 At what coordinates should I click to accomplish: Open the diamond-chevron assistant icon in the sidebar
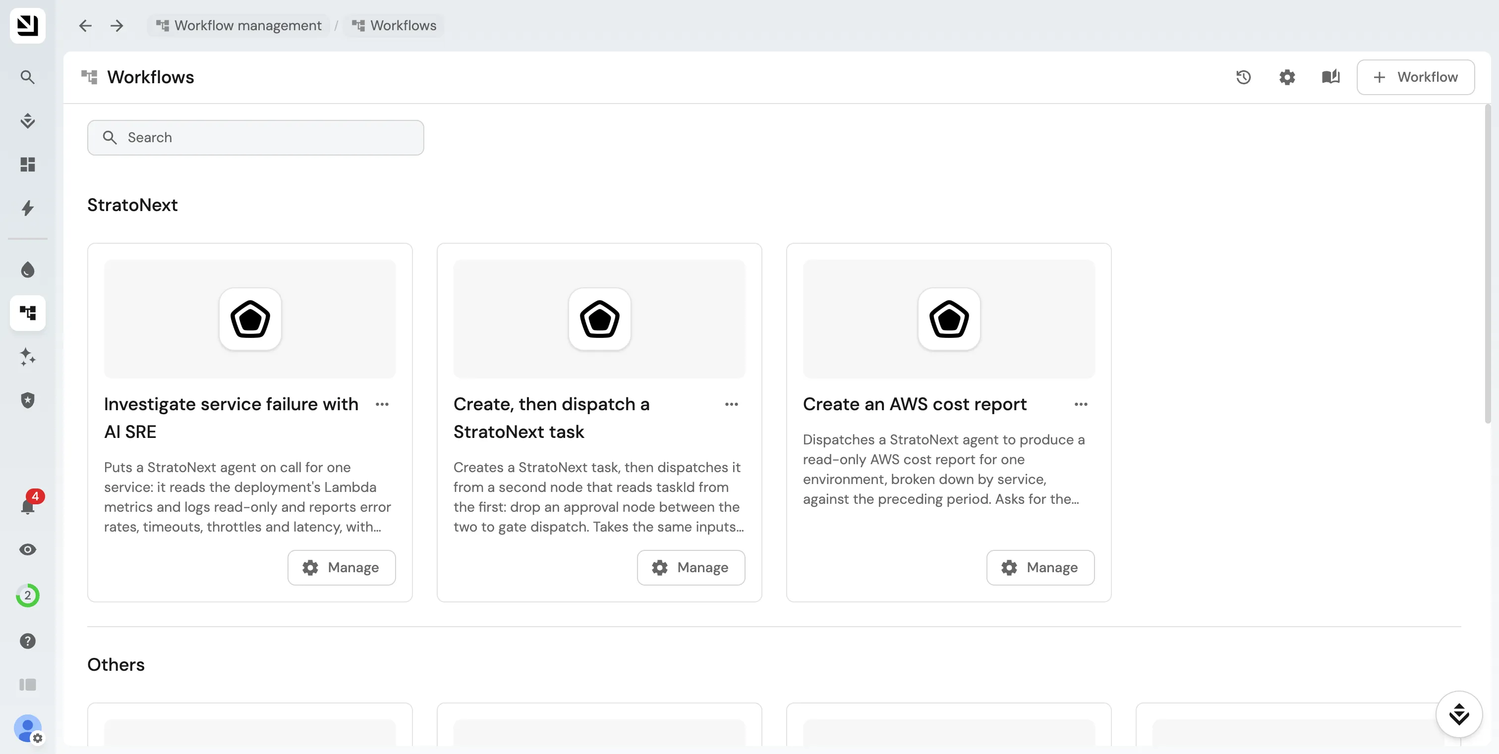pyautogui.click(x=27, y=121)
